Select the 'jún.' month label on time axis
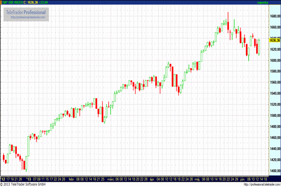281x187 pixels. pos(243,179)
